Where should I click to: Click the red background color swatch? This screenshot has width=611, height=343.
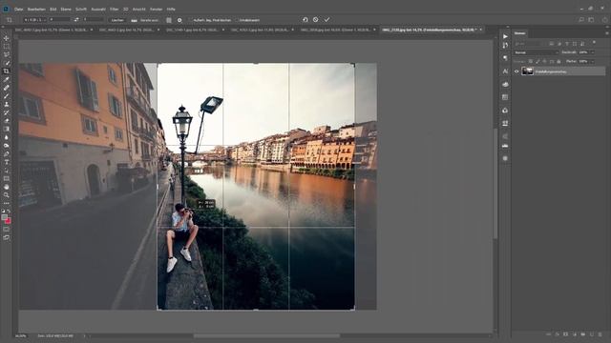[x=9, y=221]
